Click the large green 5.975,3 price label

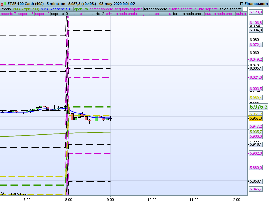[258, 107]
